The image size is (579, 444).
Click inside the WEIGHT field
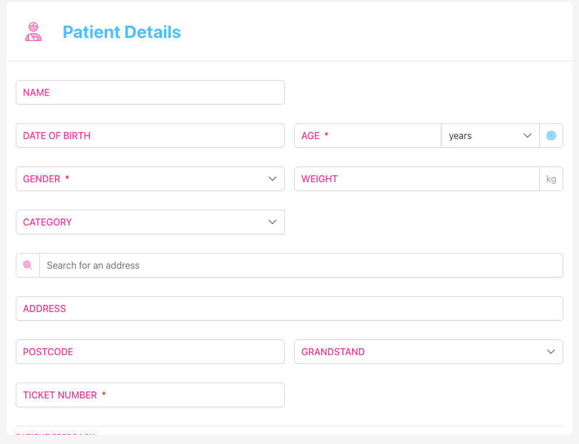[x=416, y=178]
